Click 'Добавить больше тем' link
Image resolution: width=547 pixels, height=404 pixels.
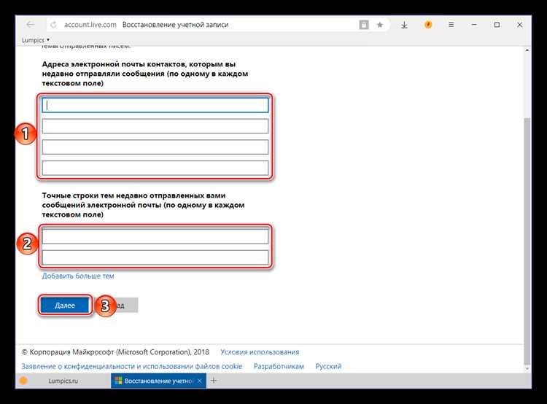(78, 276)
